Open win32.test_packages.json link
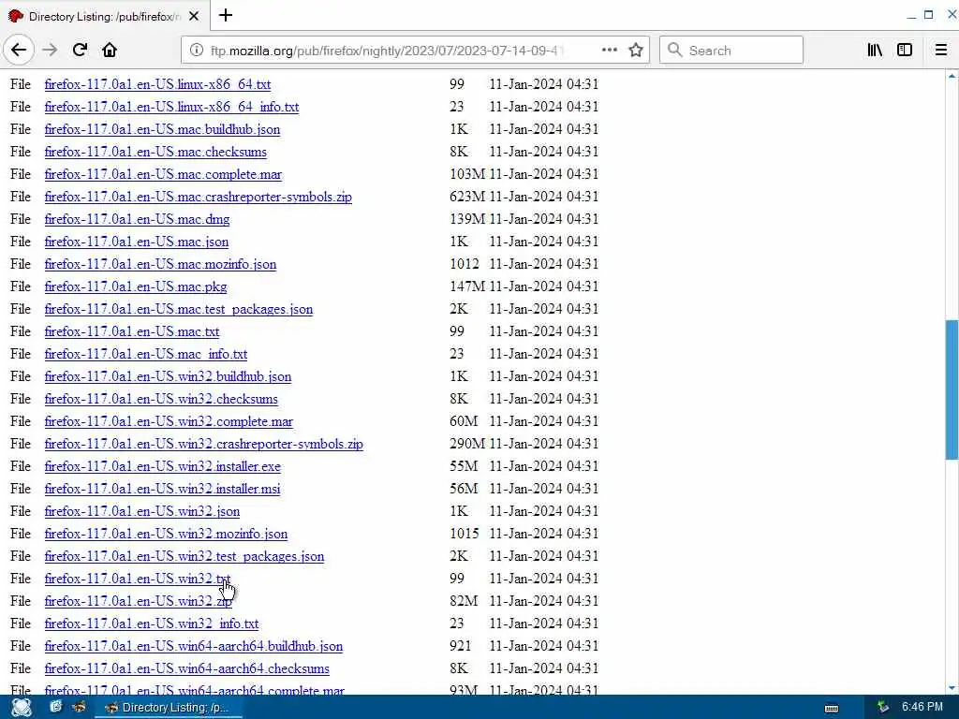Viewport: 959px width, 719px height. pos(184,556)
